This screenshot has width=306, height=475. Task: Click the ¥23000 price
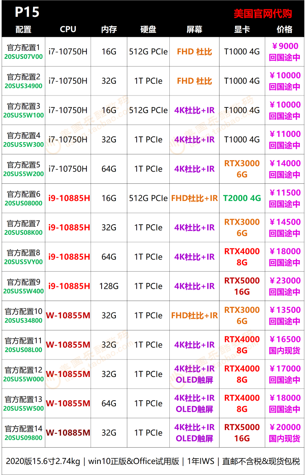pyautogui.click(x=285, y=281)
